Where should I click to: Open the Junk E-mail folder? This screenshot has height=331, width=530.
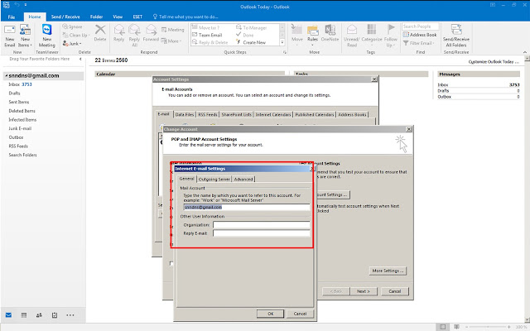[x=20, y=128]
